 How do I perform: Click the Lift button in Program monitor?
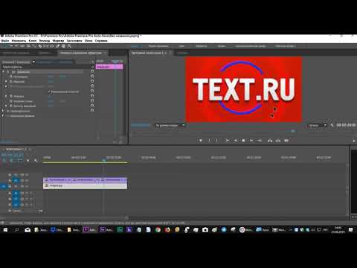(270, 141)
